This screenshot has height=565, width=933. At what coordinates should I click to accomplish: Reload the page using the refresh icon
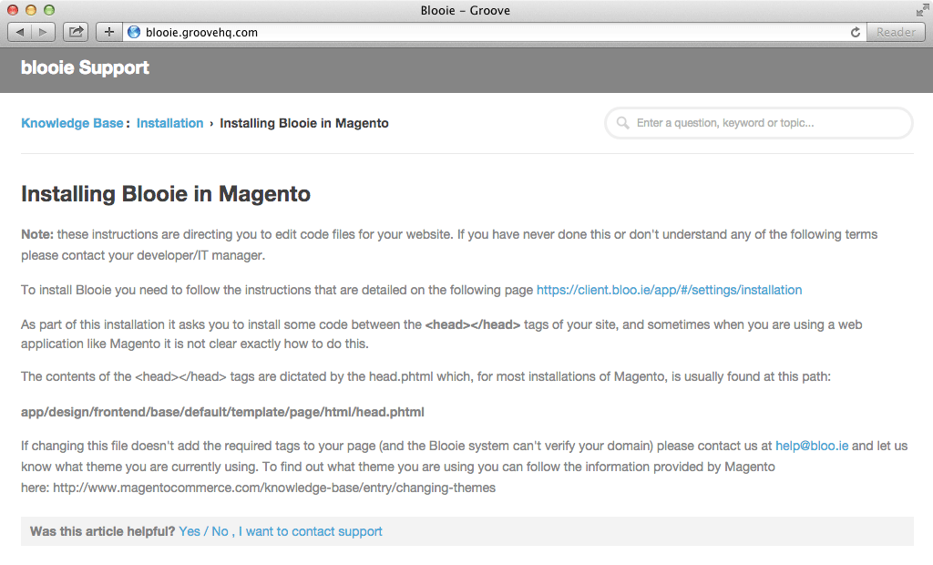(x=855, y=32)
